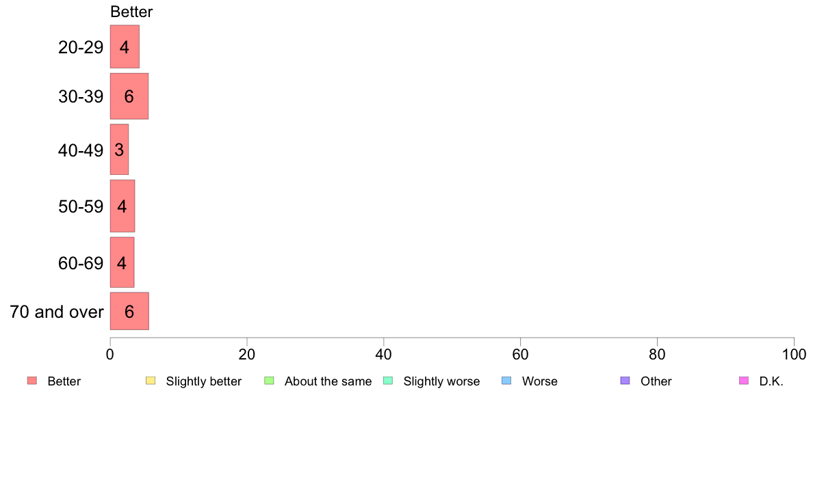Viewport: 813px width, 503px height.
Task: Click the 70 and over axis label
Action: (x=57, y=312)
